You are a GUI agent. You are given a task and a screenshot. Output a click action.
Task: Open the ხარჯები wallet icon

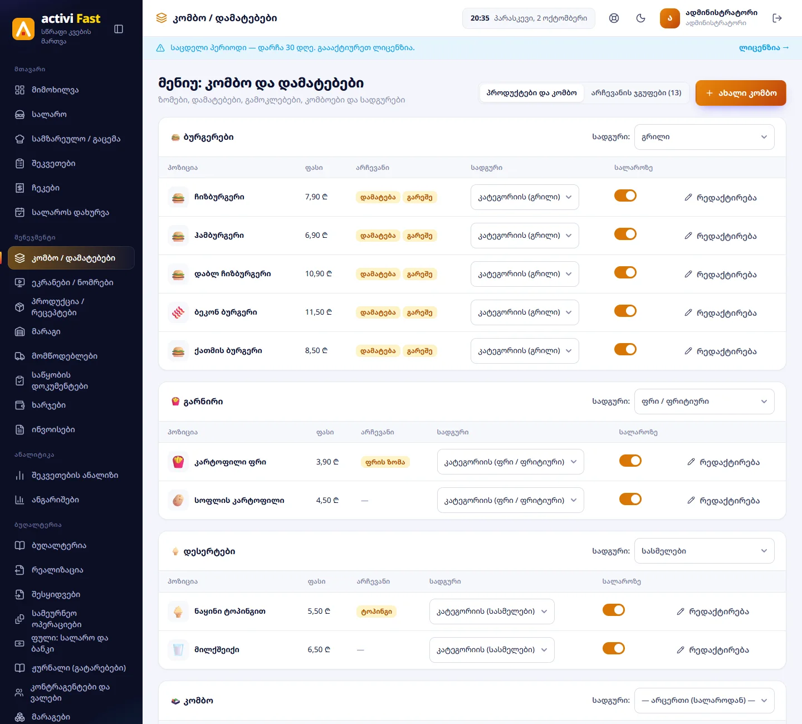pos(19,405)
